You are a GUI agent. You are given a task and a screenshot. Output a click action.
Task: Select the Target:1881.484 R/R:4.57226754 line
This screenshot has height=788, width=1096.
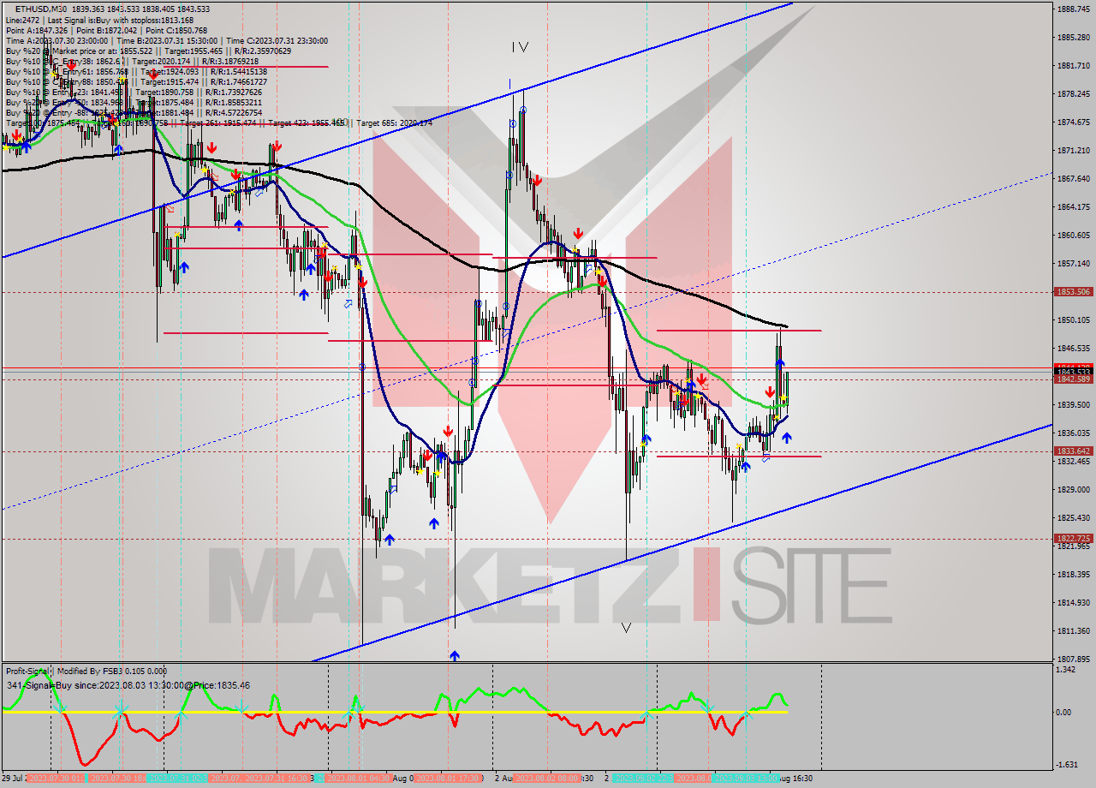(x=133, y=112)
